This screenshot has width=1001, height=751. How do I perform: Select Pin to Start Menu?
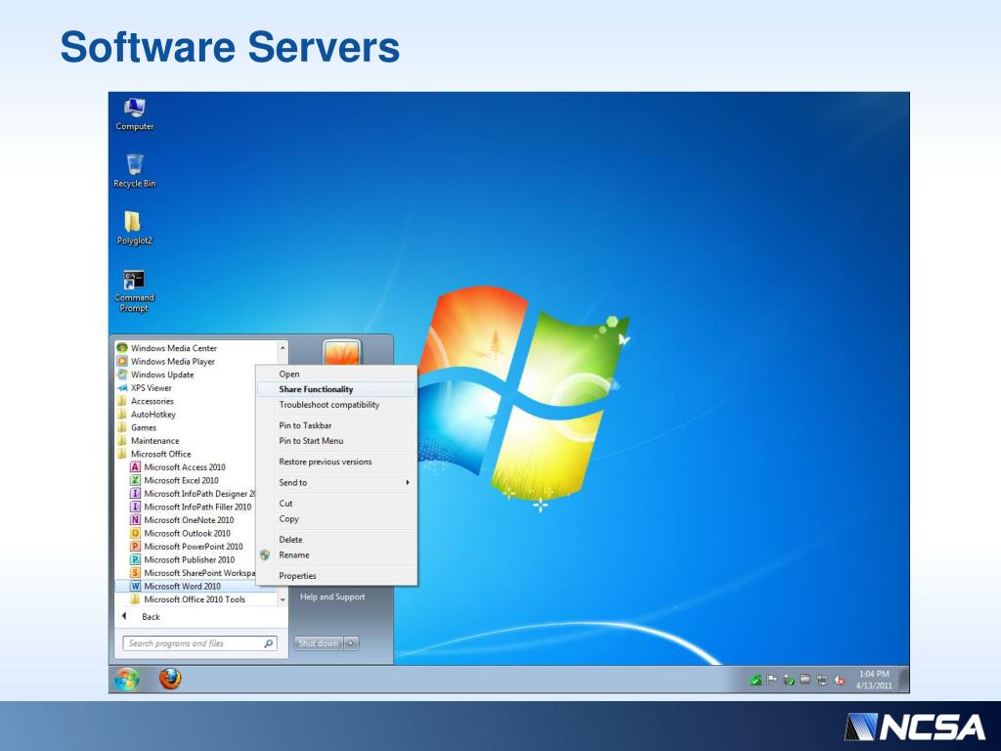[x=336, y=441]
